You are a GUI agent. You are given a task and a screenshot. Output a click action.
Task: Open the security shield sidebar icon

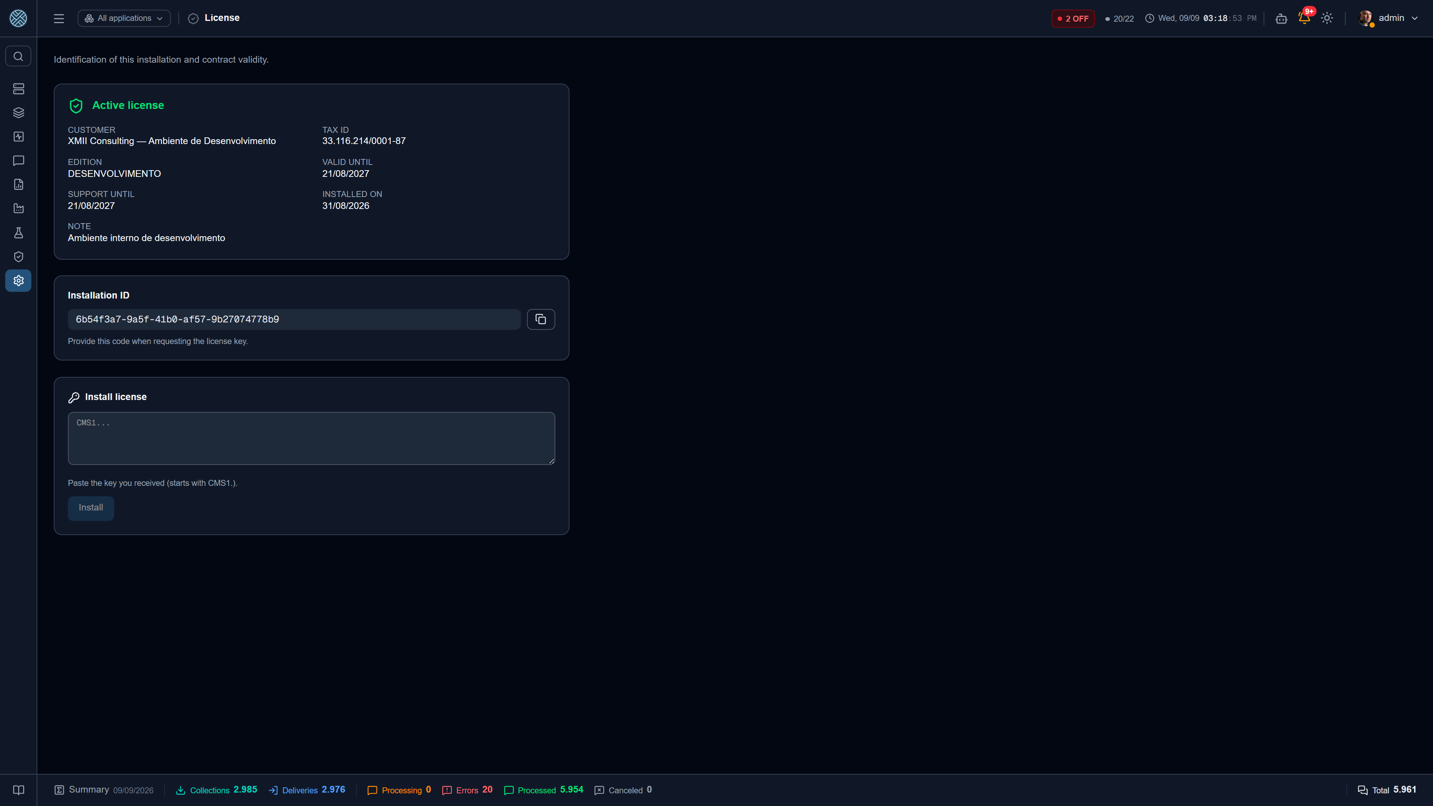pos(18,256)
